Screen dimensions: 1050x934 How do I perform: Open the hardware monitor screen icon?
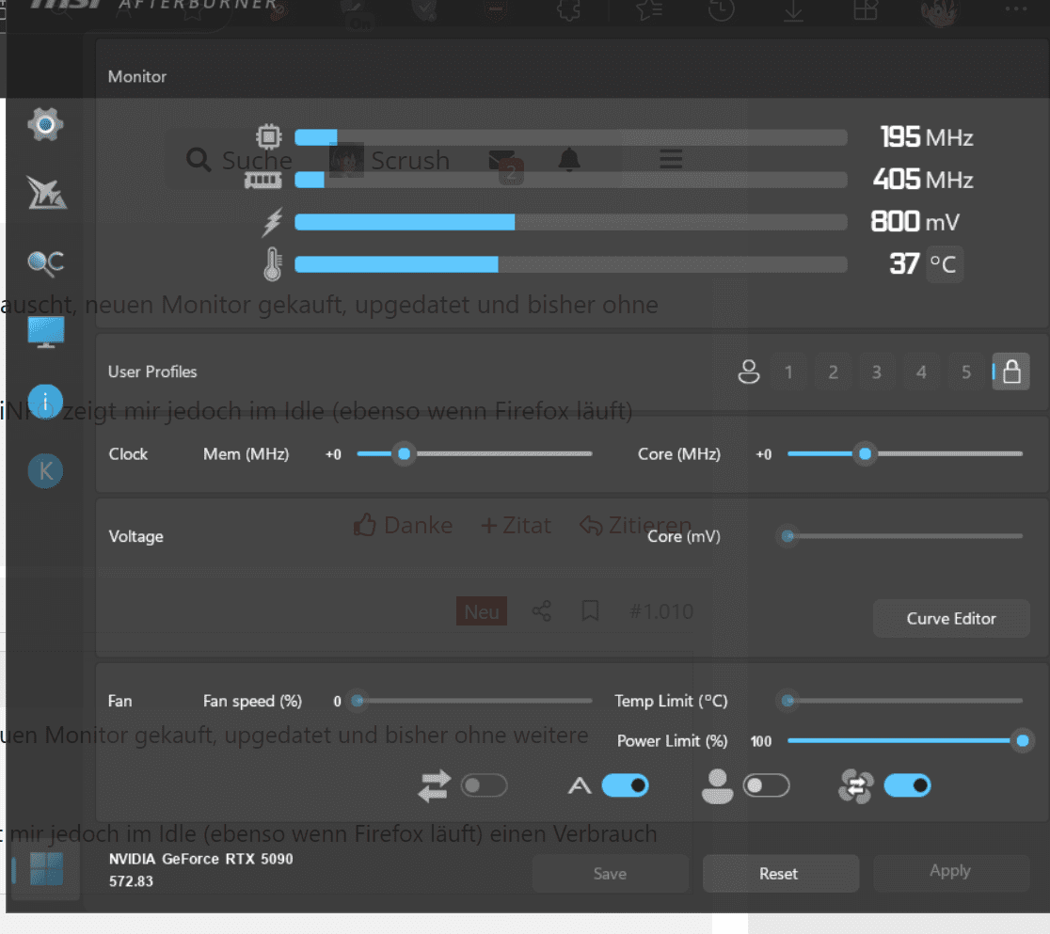[x=45, y=332]
